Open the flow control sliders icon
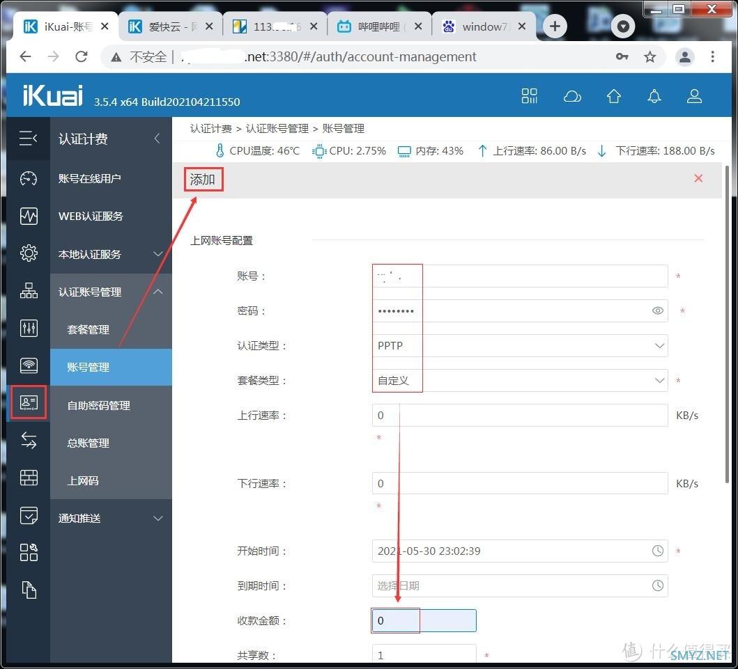Image resolution: width=738 pixels, height=669 pixels. [29, 328]
